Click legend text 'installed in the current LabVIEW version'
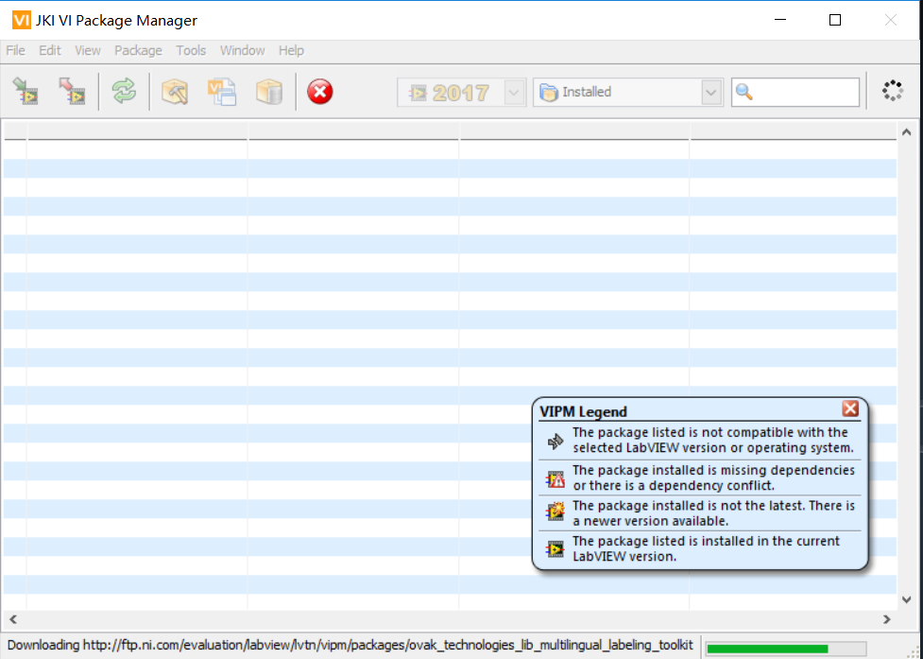923x659 pixels. [x=706, y=548]
